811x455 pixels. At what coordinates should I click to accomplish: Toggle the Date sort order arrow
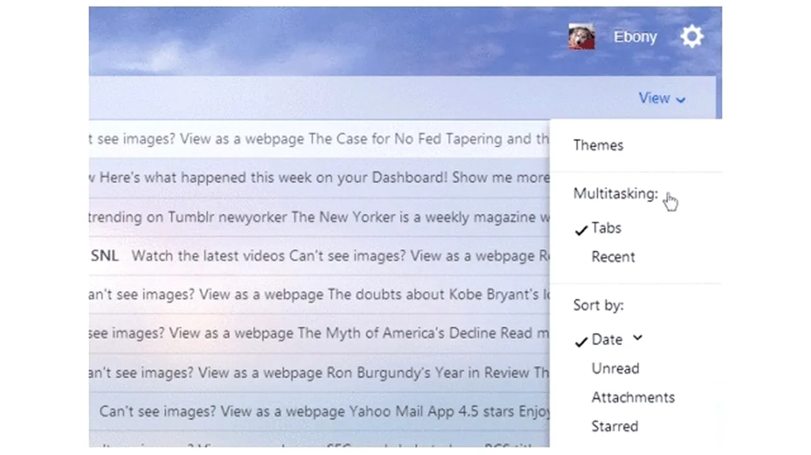tap(637, 337)
